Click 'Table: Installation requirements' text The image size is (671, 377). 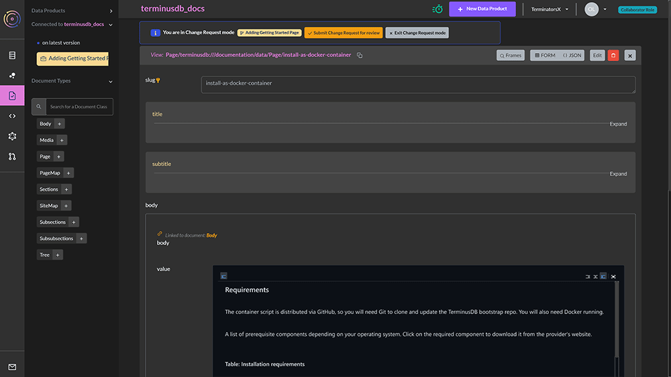point(265,364)
